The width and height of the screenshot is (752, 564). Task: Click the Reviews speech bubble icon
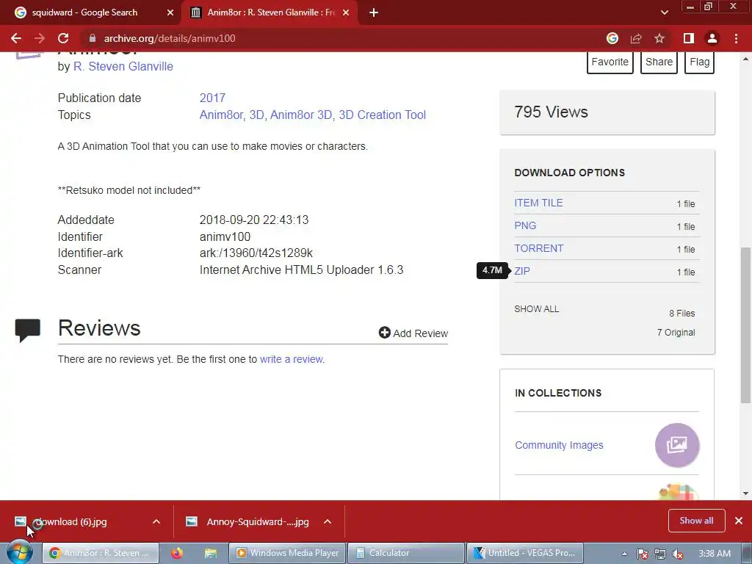coord(28,330)
